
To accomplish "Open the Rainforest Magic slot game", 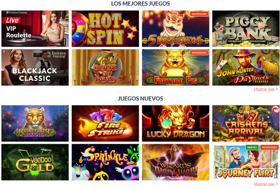I will 35,124.
